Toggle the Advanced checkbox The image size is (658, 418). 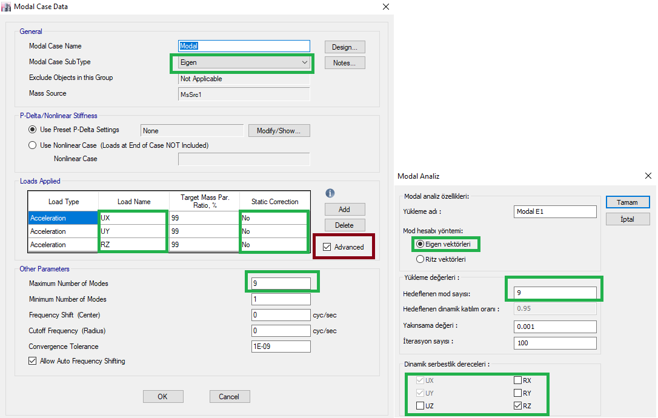[328, 247]
